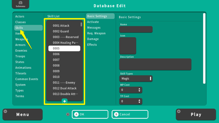This screenshot has width=219, height=123.
Task: Switch to Messages tab
Action: pyautogui.click(x=94, y=28)
